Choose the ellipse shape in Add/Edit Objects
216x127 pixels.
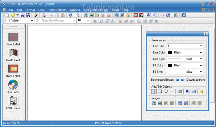tap(166, 91)
